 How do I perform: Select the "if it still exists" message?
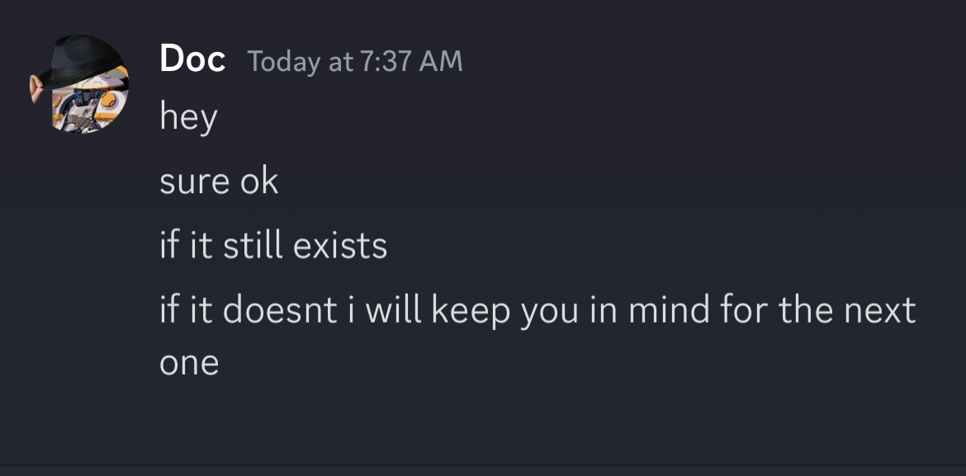coord(273,246)
